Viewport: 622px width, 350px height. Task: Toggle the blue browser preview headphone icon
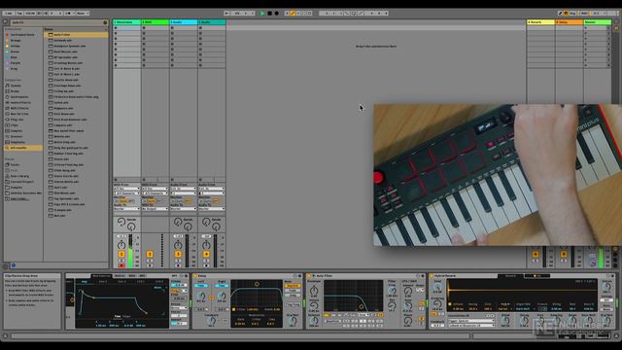pyautogui.click(x=13, y=265)
